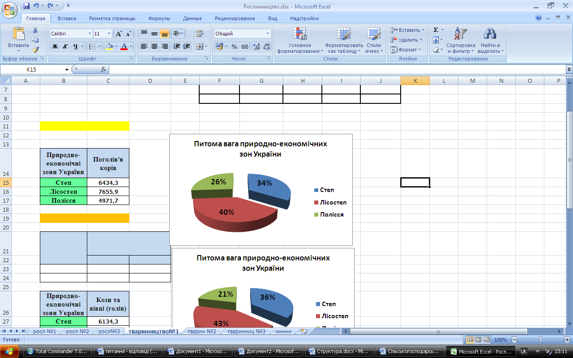
Task: Toggle top vertical alignment
Action: coord(144,34)
